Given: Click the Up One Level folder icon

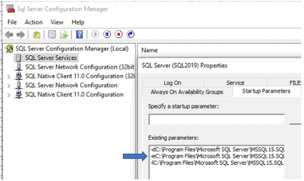Looking at the screenshot, I should (x=36, y=35).
